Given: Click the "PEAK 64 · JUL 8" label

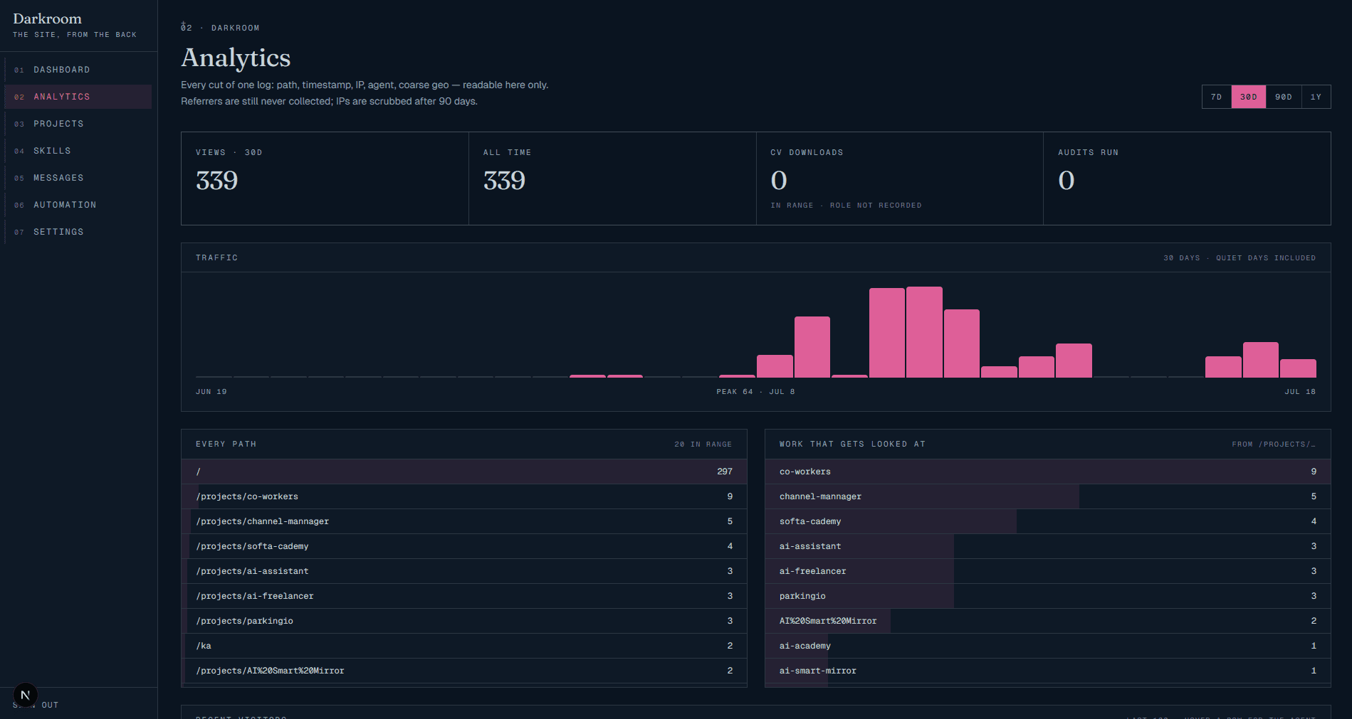Looking at the screenshot, I should coord(755,392).
